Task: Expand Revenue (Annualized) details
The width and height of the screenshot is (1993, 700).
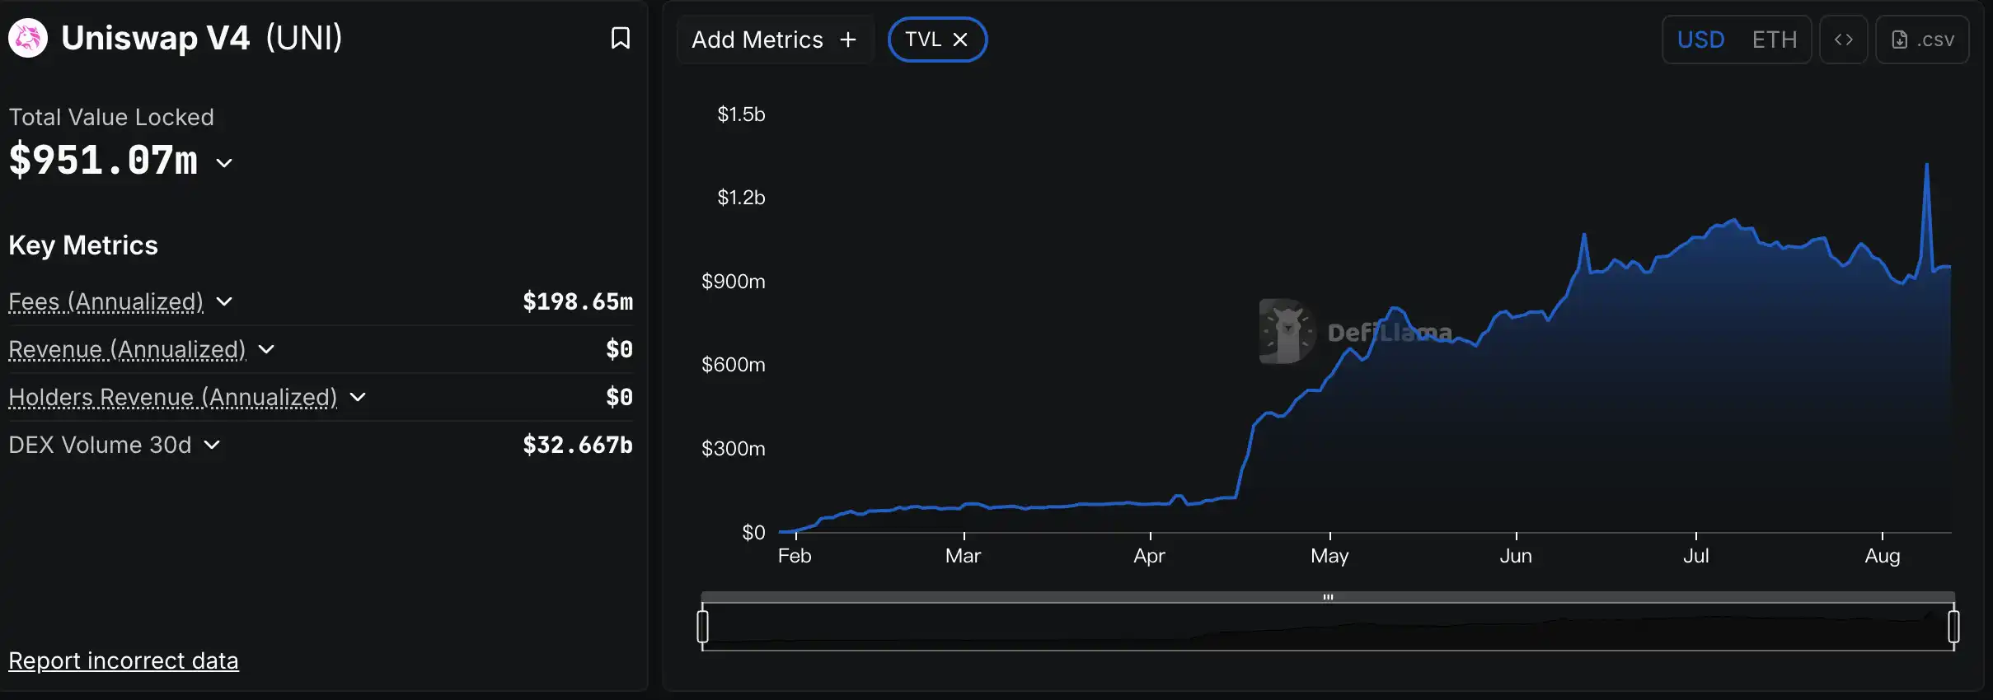Action: 266,349
